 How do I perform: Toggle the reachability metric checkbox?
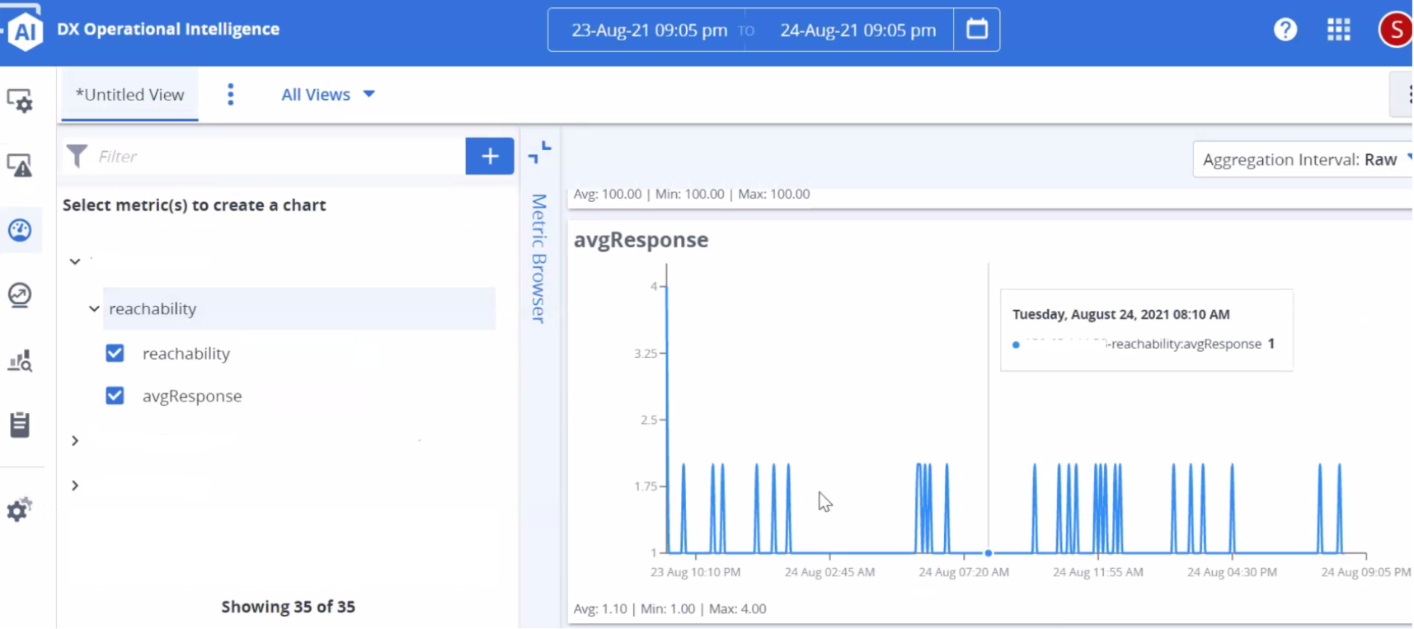pyautogui.click(x=115, y=353)
